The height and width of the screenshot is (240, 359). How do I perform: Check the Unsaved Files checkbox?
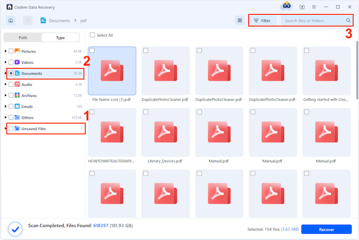pyautogui.click(x=11, y=129)
